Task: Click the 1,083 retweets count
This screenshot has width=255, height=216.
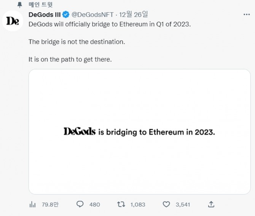Action: [x=137, y=205]
